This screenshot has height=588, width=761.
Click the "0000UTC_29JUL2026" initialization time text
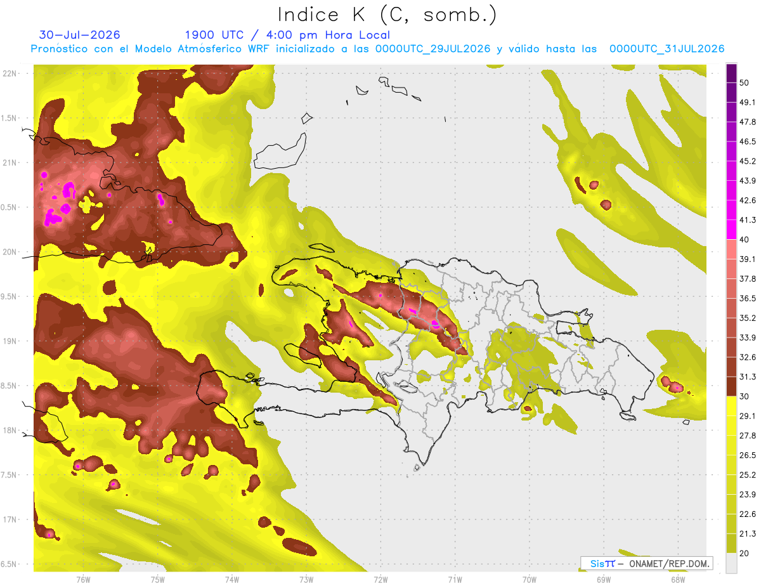point(433,48)
